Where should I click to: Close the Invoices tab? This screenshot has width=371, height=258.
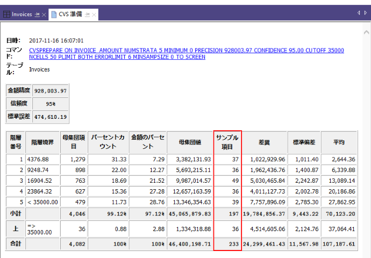pos(44,15)
